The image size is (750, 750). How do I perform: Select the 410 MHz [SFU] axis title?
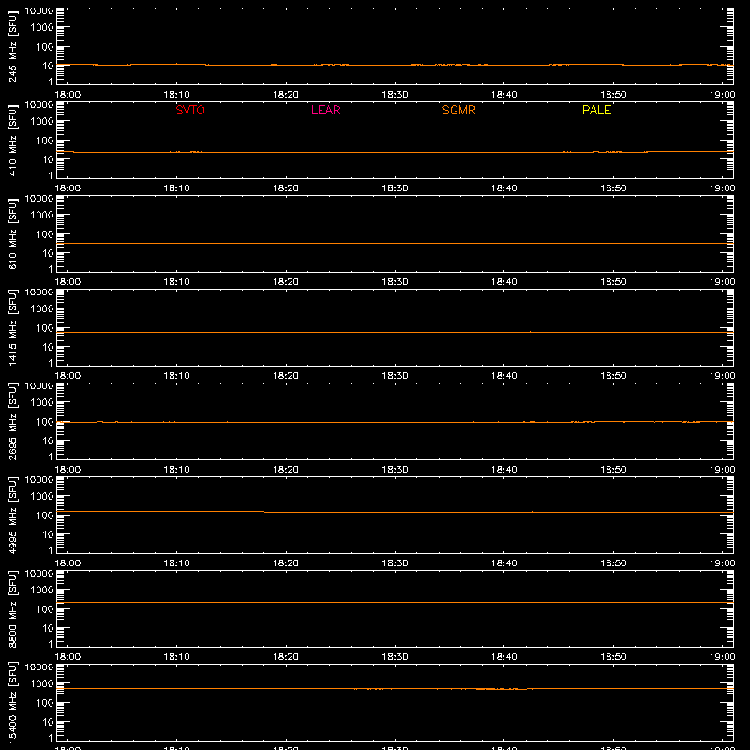[12, 140]
